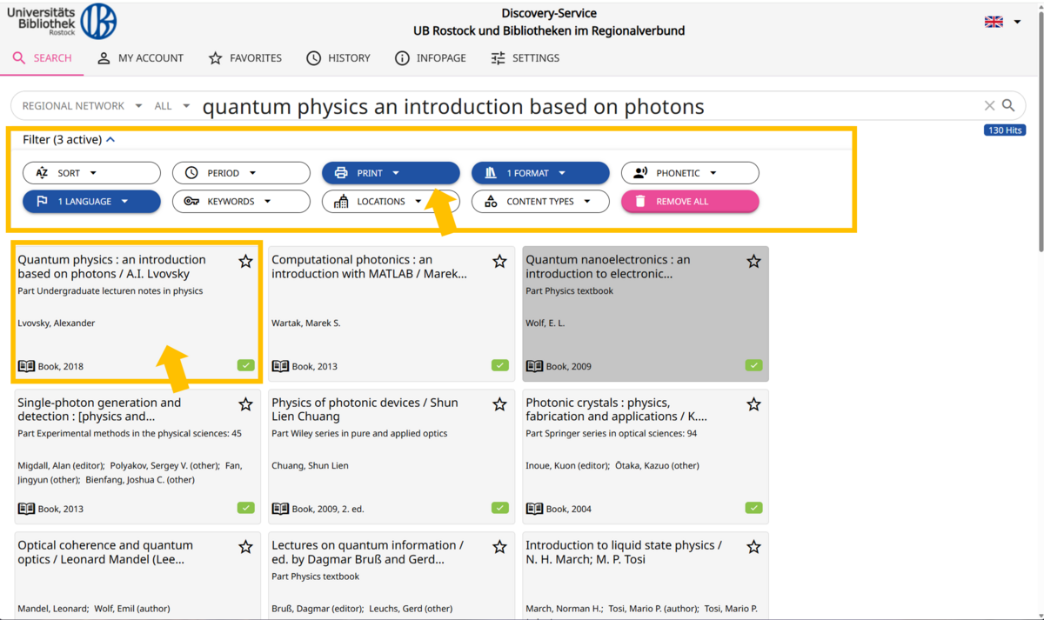Click book icon on Computational photonics result

[280, 366]
